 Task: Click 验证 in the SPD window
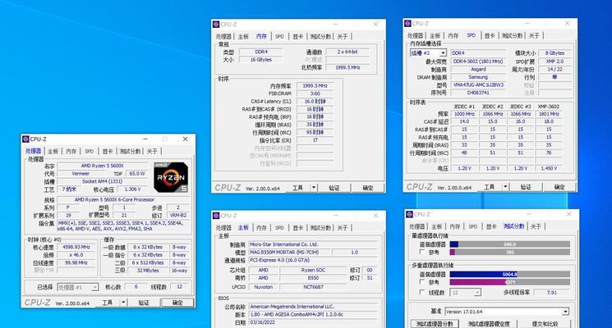pyautogui.click(x=526, y=187)
